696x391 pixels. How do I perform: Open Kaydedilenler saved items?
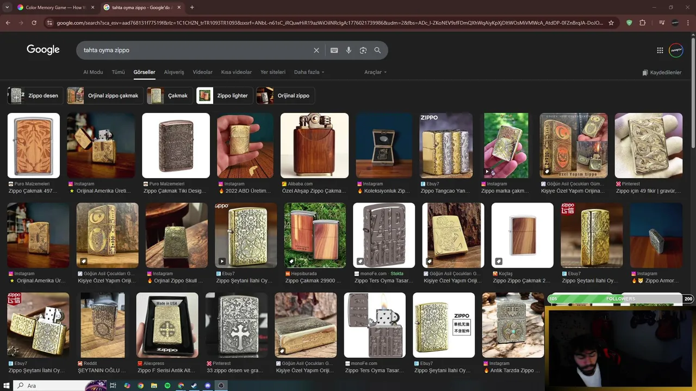tap(662, 72)
